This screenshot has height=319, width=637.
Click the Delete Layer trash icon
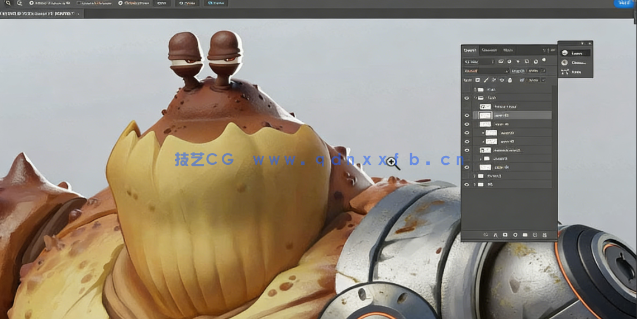pyautogui.click(x=544, y=235)
